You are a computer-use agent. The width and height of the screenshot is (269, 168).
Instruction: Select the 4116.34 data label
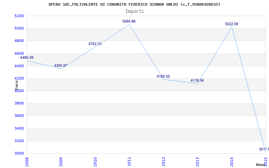pyautogui.click(x=197, y=80)
